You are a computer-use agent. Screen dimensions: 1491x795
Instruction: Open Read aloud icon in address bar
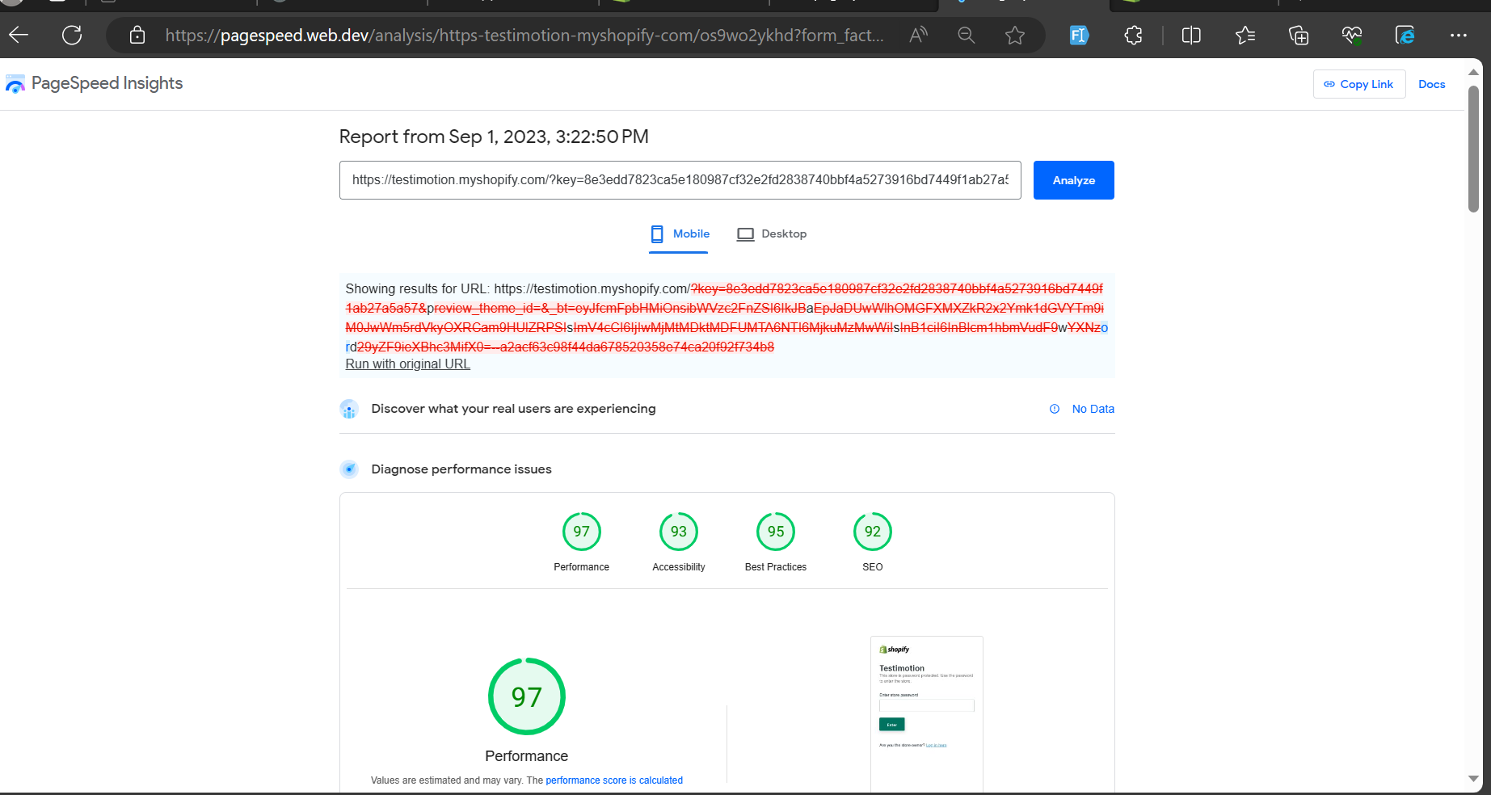(918, 35)
